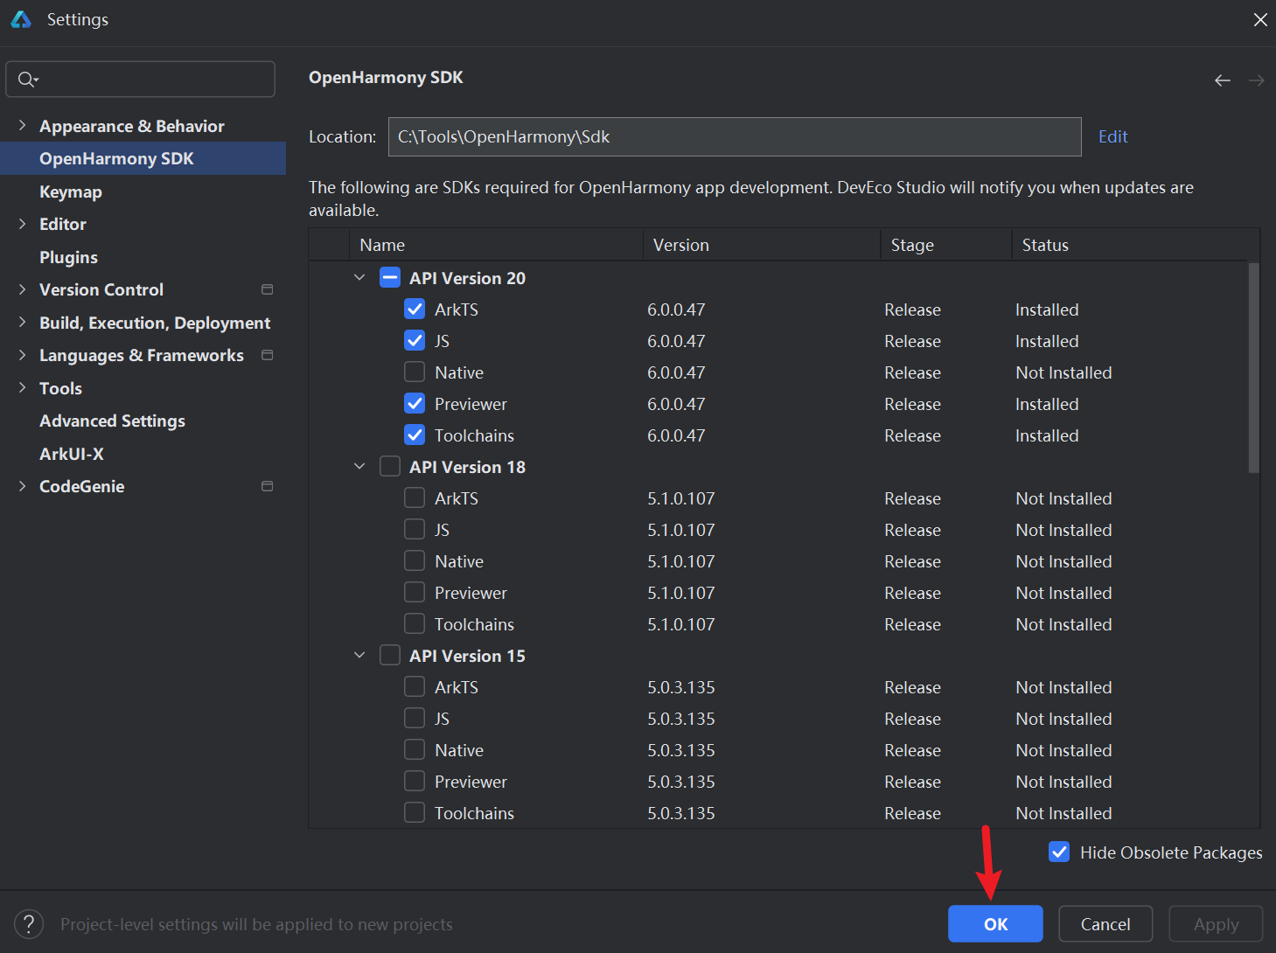Screen dimensions: 1276x953
Task: Open the Keymap settings page
Action: [71, 191]
